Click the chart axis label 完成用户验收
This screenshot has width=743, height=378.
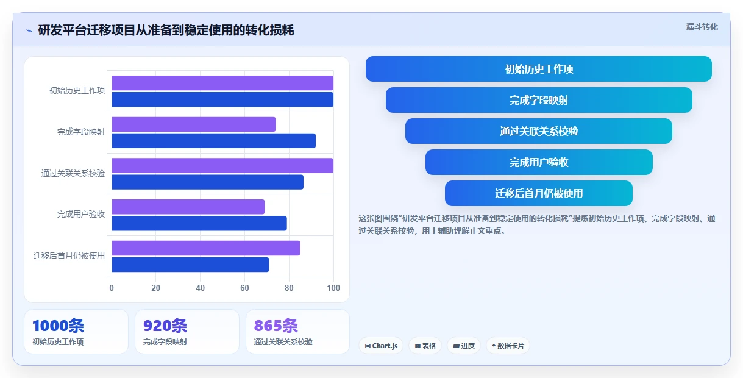(81, 214)
